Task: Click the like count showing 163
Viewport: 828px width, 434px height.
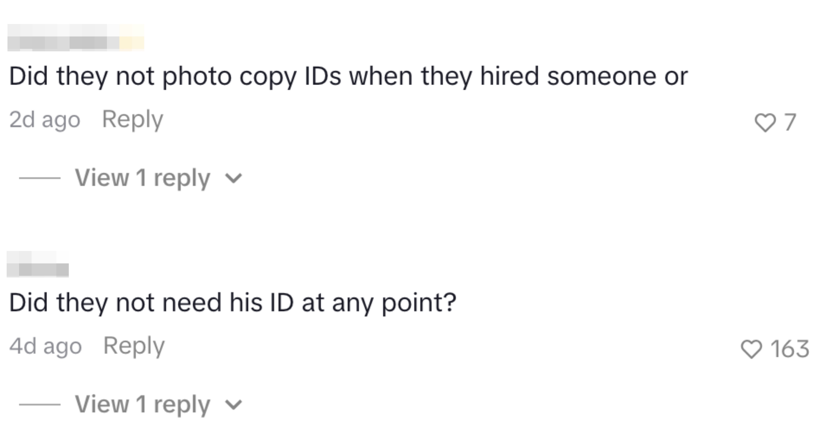Action: pos(790,349)
